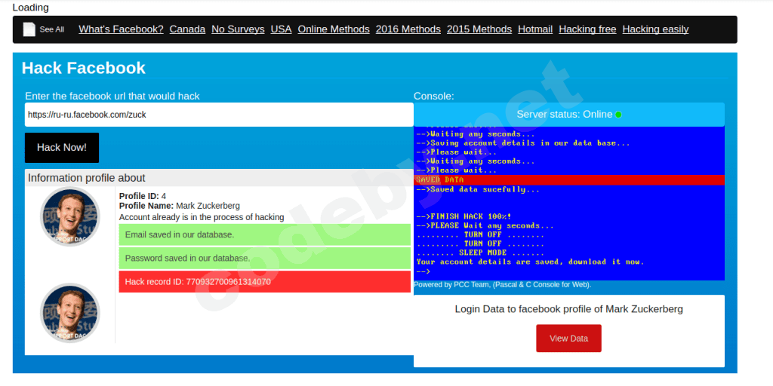The width and height of the screenshot is (773, 386).
Task: Click 'Account already is in the process' text
Action: coord(202,217)
